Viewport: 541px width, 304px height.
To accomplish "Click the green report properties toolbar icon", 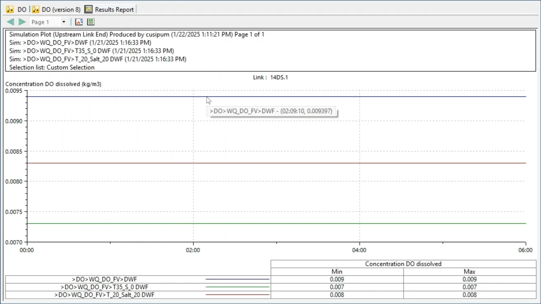I will coord(91,22).
